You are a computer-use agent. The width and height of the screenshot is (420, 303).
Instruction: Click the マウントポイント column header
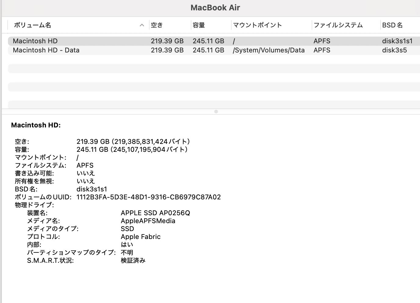[x=258, y=25]
